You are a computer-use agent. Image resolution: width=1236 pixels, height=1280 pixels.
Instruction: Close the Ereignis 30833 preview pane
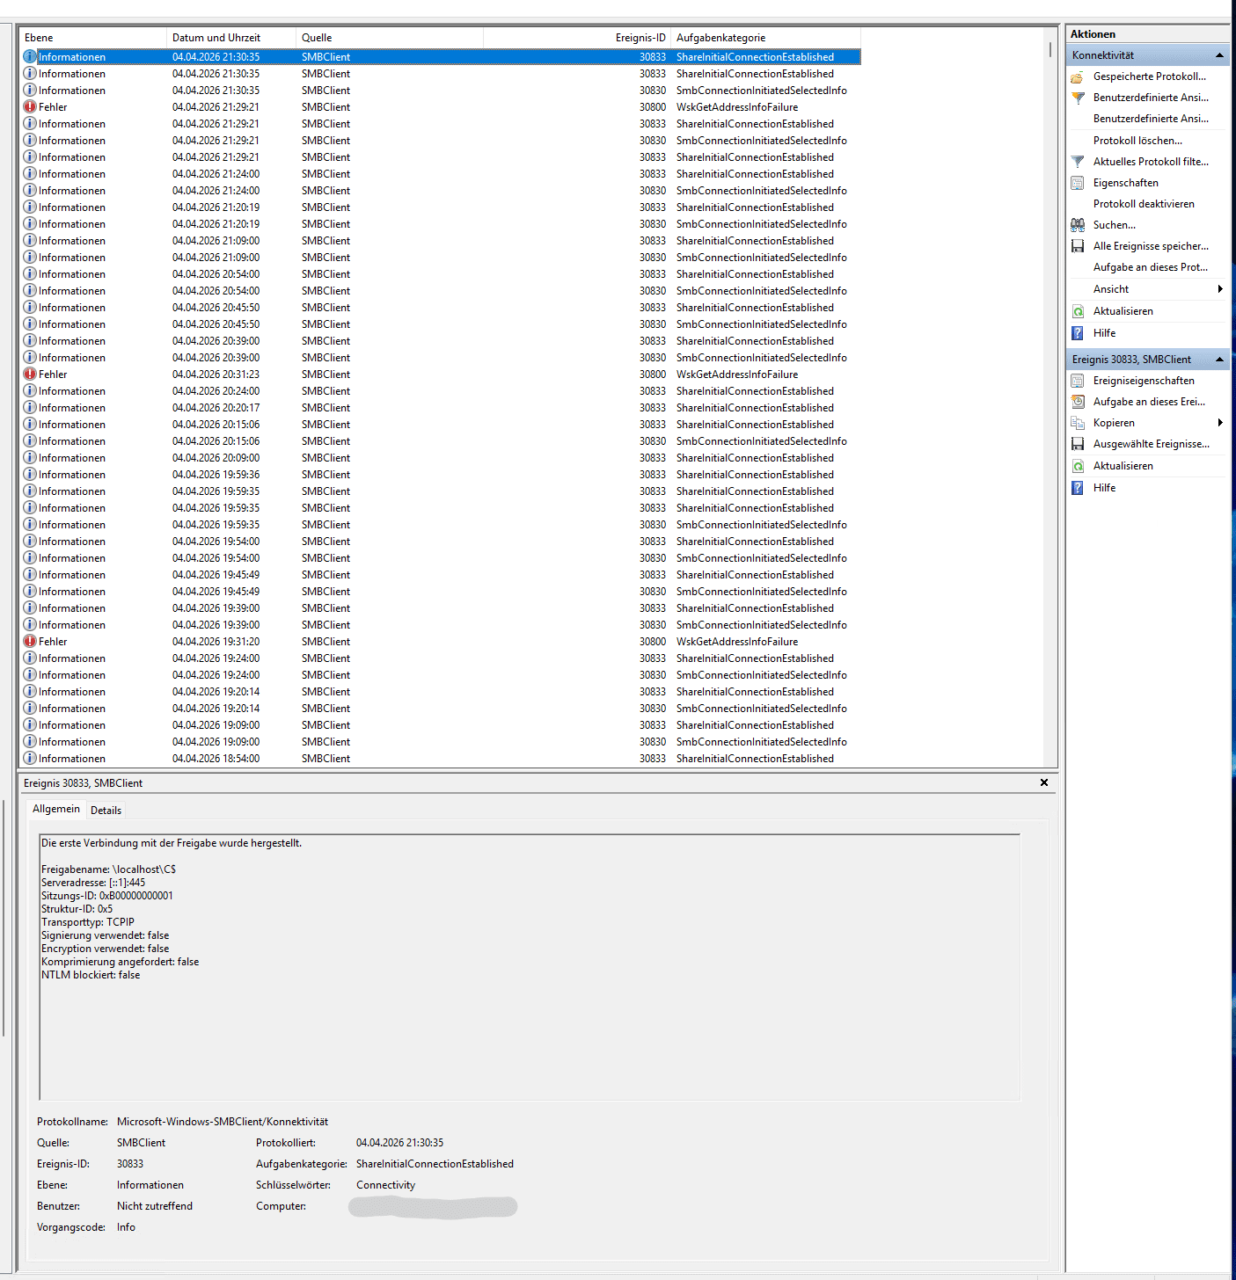[x=1044, y=782]
